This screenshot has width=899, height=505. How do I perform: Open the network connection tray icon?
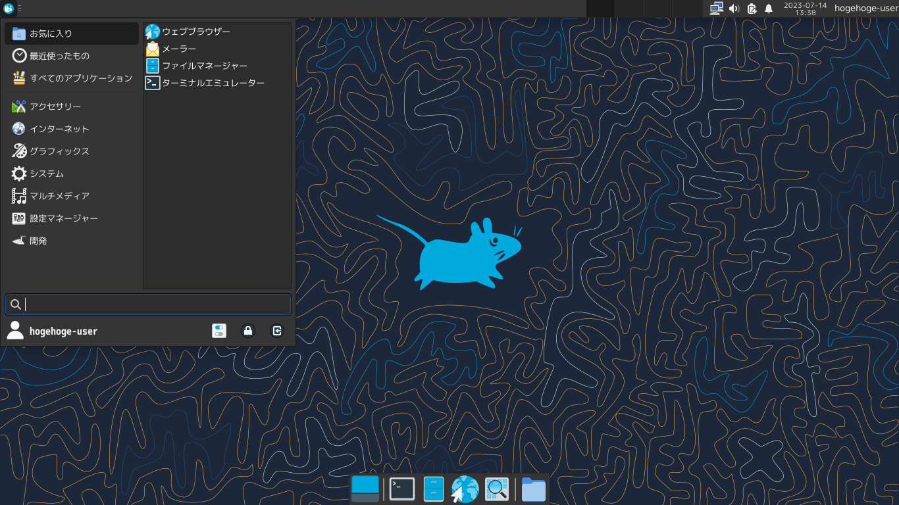[x=717, y=9]
